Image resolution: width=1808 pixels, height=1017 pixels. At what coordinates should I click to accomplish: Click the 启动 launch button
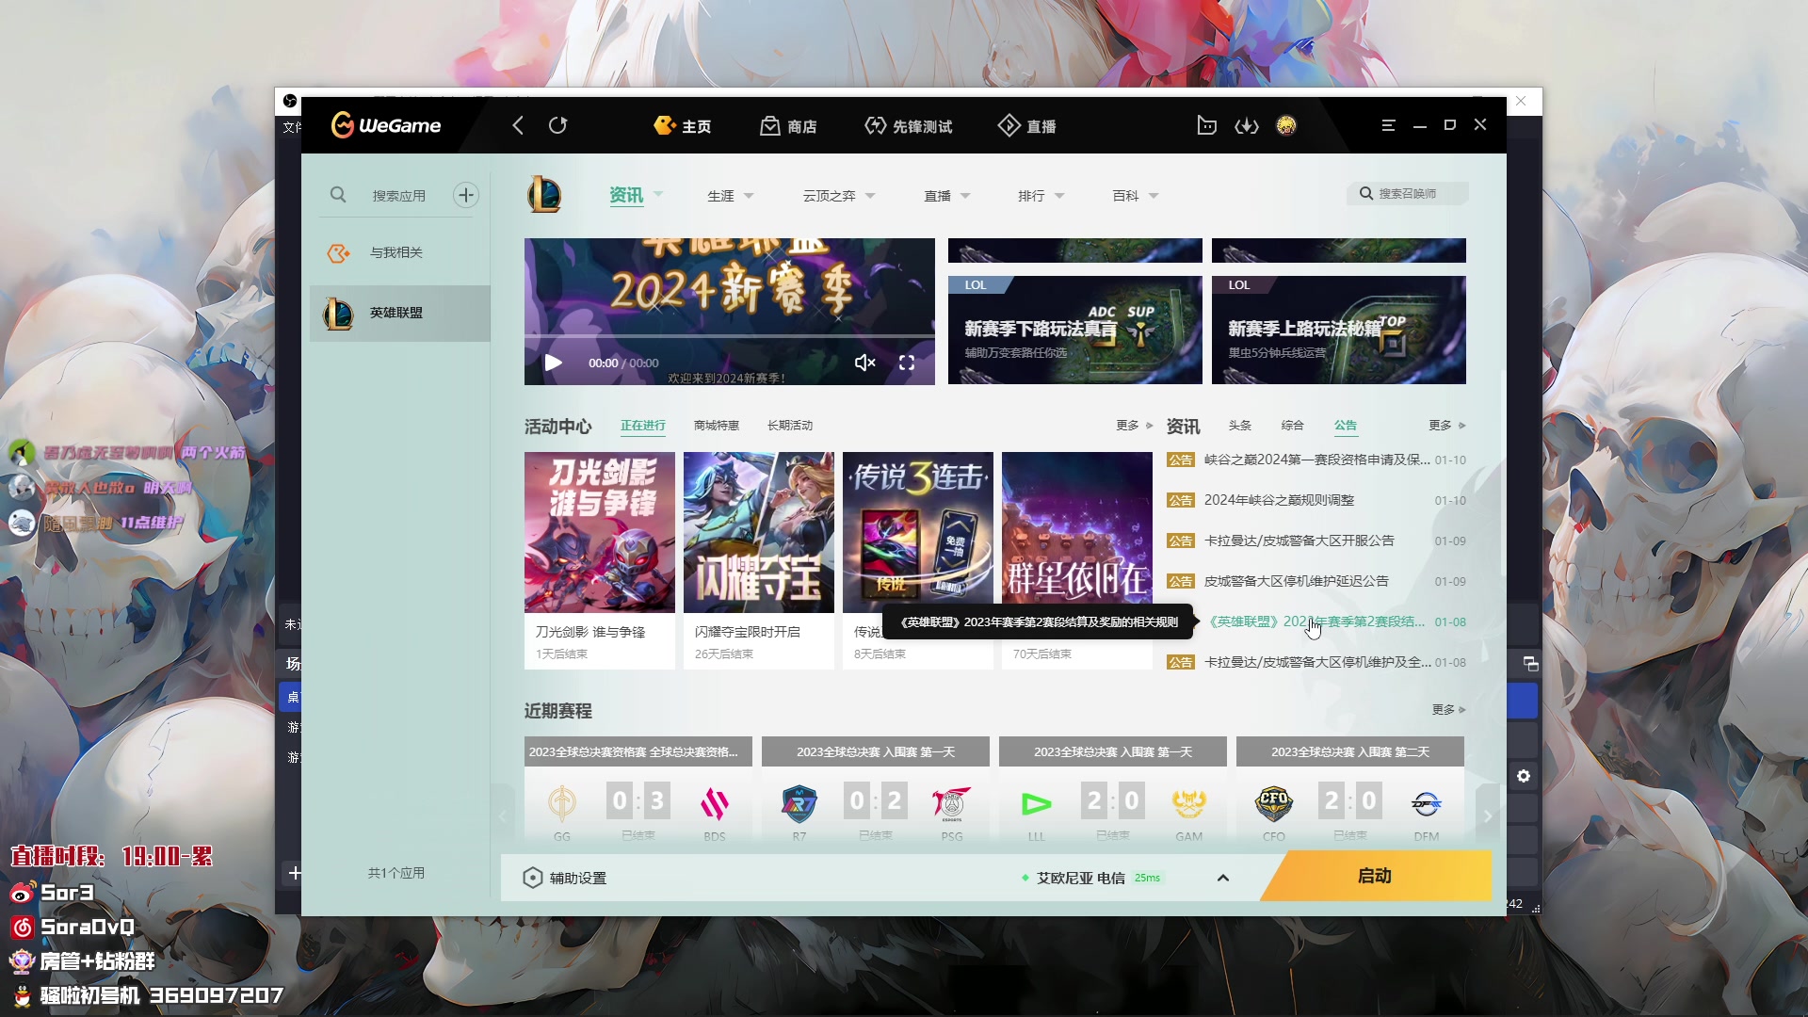pyautogui.click(x=1375, y=876)
